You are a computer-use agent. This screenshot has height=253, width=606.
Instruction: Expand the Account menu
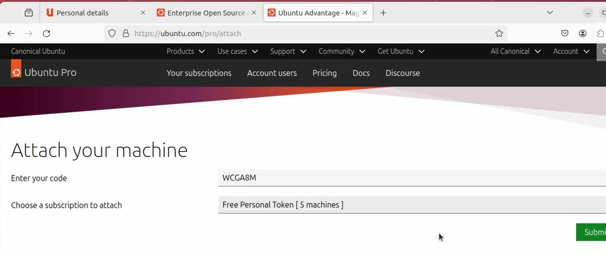click(x=572, y=51)
